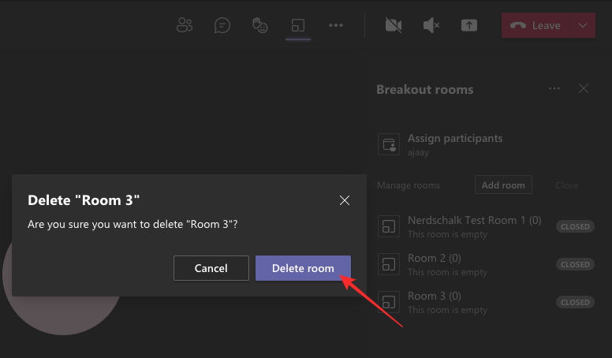
Task: Open Breakout rooms panel more options
Action: click(554, 89)
